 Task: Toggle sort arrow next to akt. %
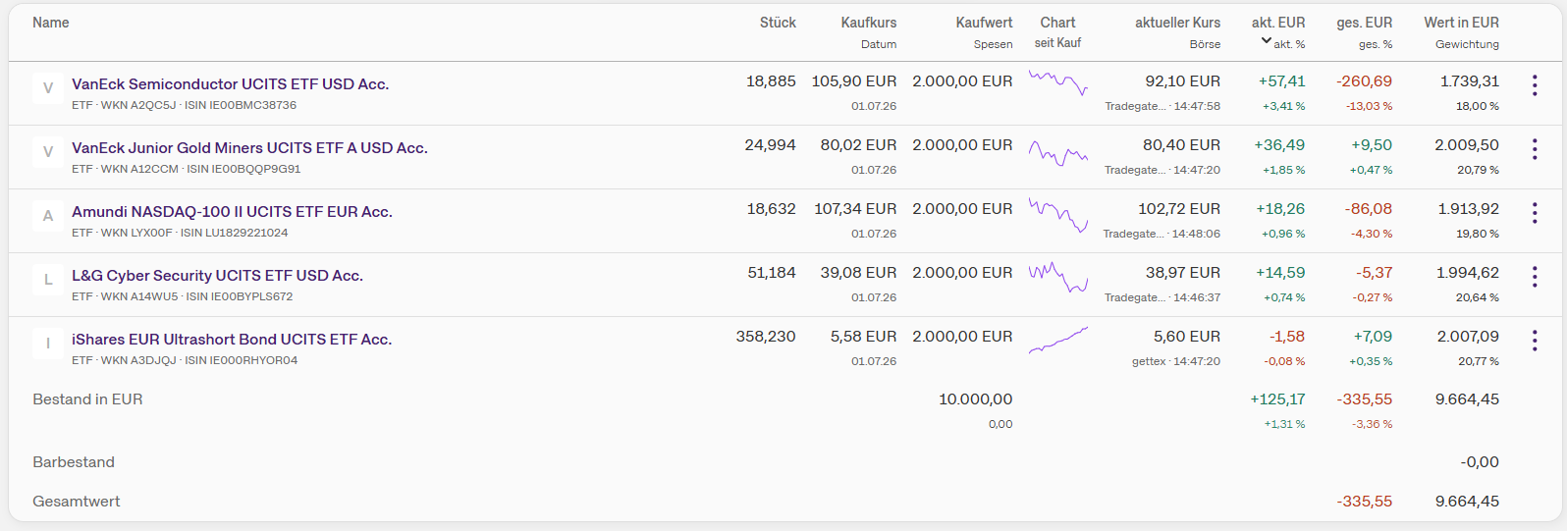coord(1267,41)
